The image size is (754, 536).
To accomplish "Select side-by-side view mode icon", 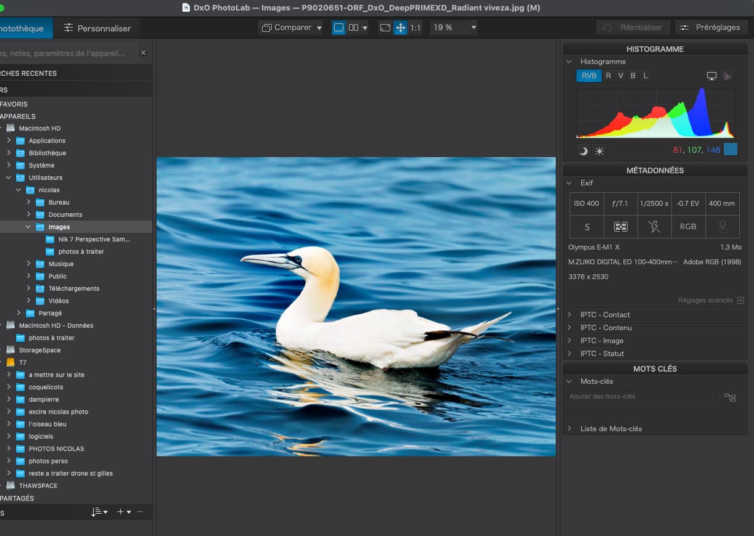I will click(353, 28).
